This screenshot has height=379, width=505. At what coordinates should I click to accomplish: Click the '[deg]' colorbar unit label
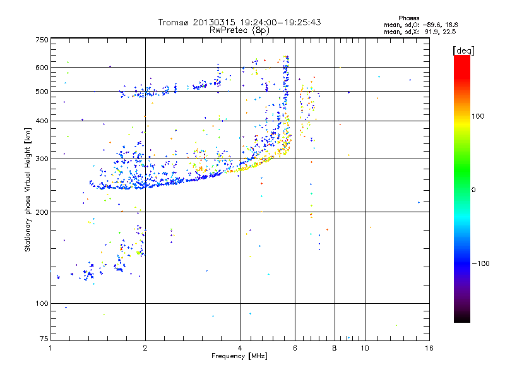[x=463, y=51]
